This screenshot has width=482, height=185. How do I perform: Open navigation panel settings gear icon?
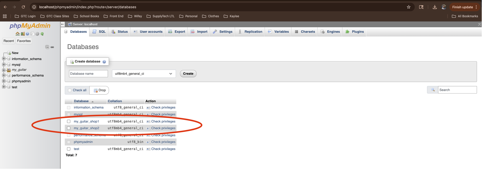37,34
